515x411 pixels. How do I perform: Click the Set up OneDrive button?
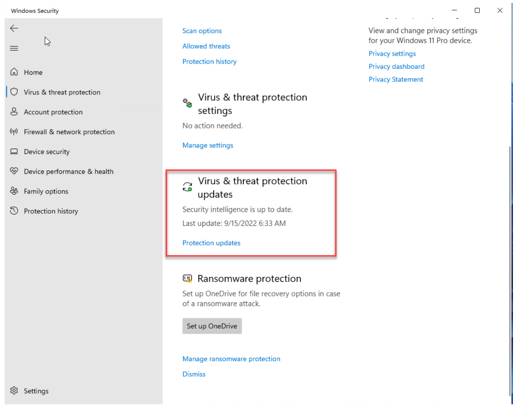tap(212, 326)
